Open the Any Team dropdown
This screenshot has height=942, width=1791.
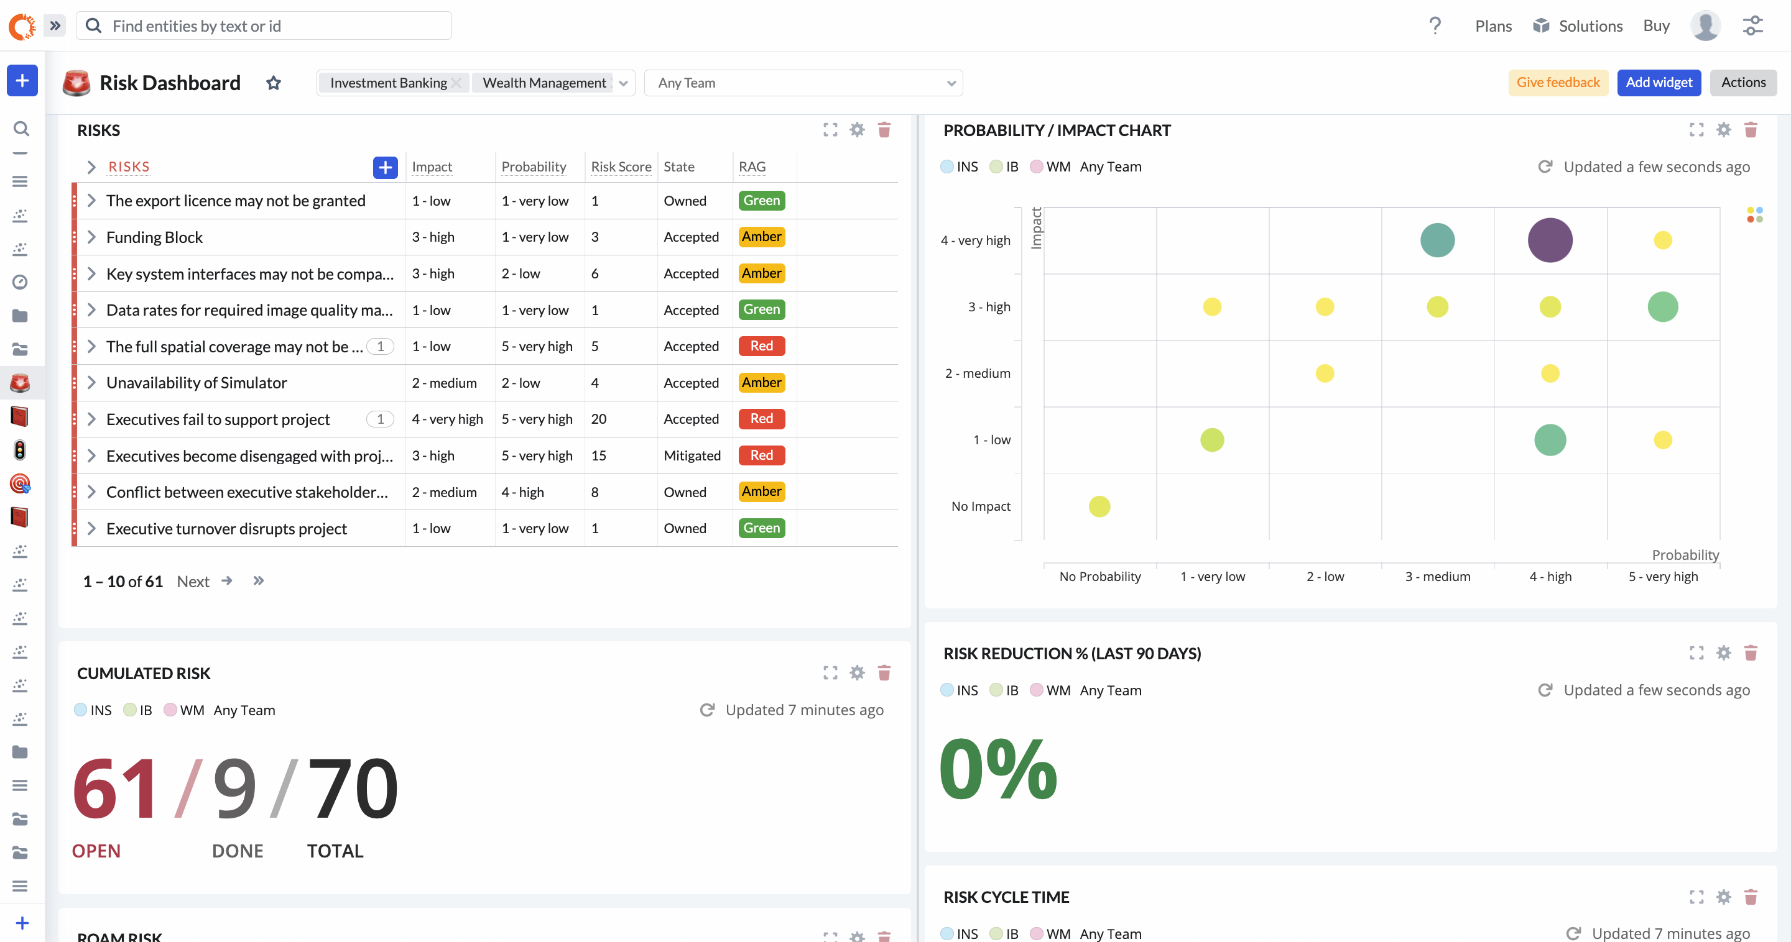(x=803, y=83)
